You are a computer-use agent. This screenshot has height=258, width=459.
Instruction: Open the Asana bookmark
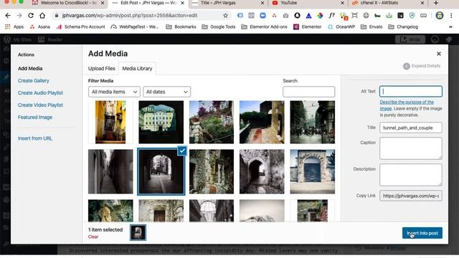40,27
